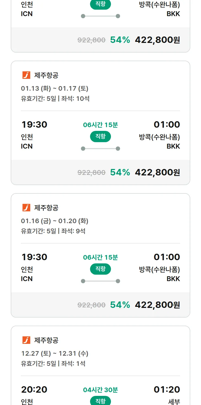The height and width of the screenshot is (405, 201).
Task: Click Jeju Air logo on 12.27 flight card
Action: (26, 340)
